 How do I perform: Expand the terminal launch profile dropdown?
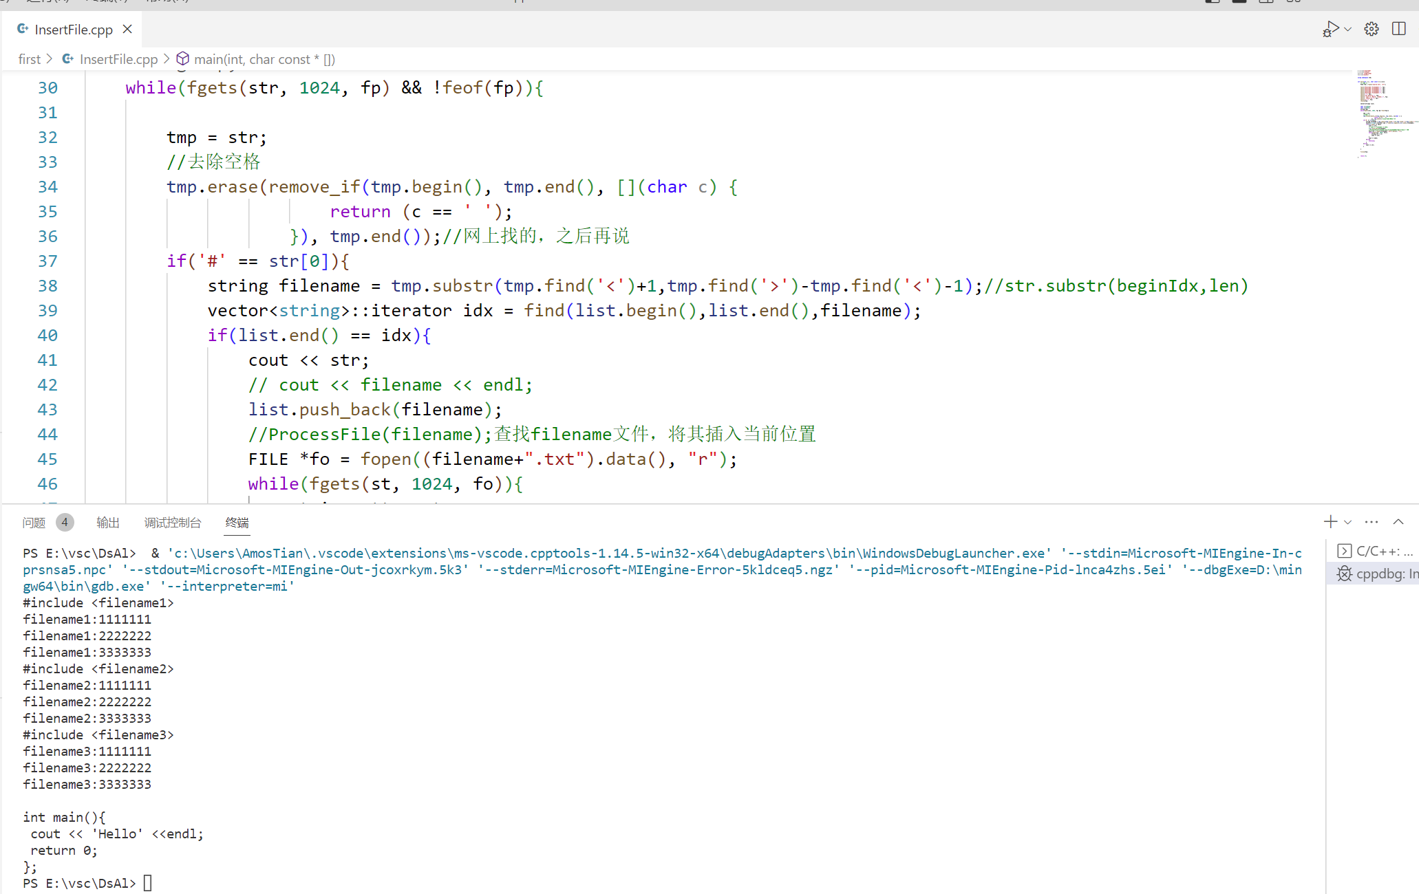click(1348, 522)
